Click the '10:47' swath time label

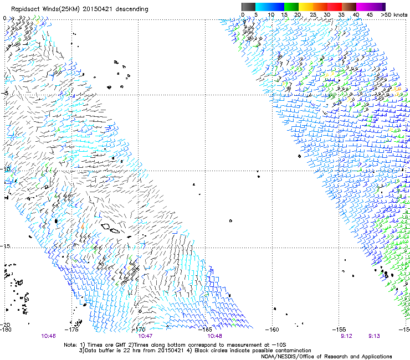pyautogui.click(x=145, y=336)
